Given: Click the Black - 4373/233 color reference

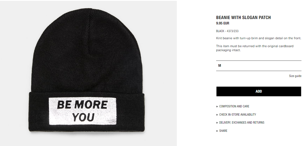Looking at the screenshot, I should coord(227,31).
